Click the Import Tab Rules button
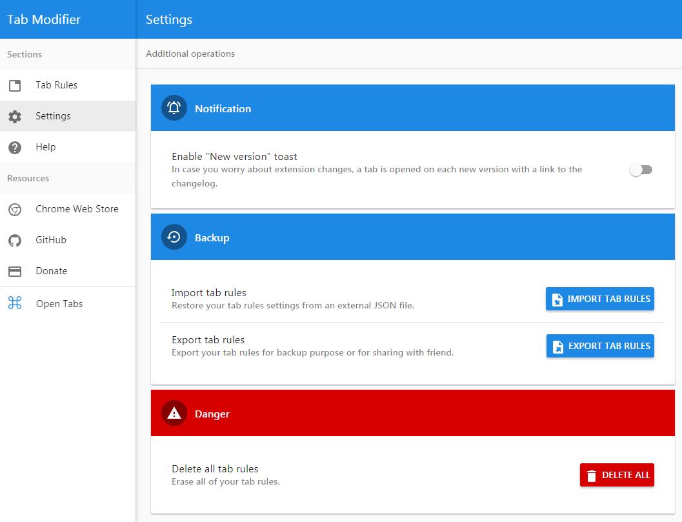This screenshot has width=682, height=522. 599,299
